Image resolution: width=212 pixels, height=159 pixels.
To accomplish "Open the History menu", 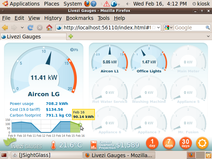I will pos(53,18).
